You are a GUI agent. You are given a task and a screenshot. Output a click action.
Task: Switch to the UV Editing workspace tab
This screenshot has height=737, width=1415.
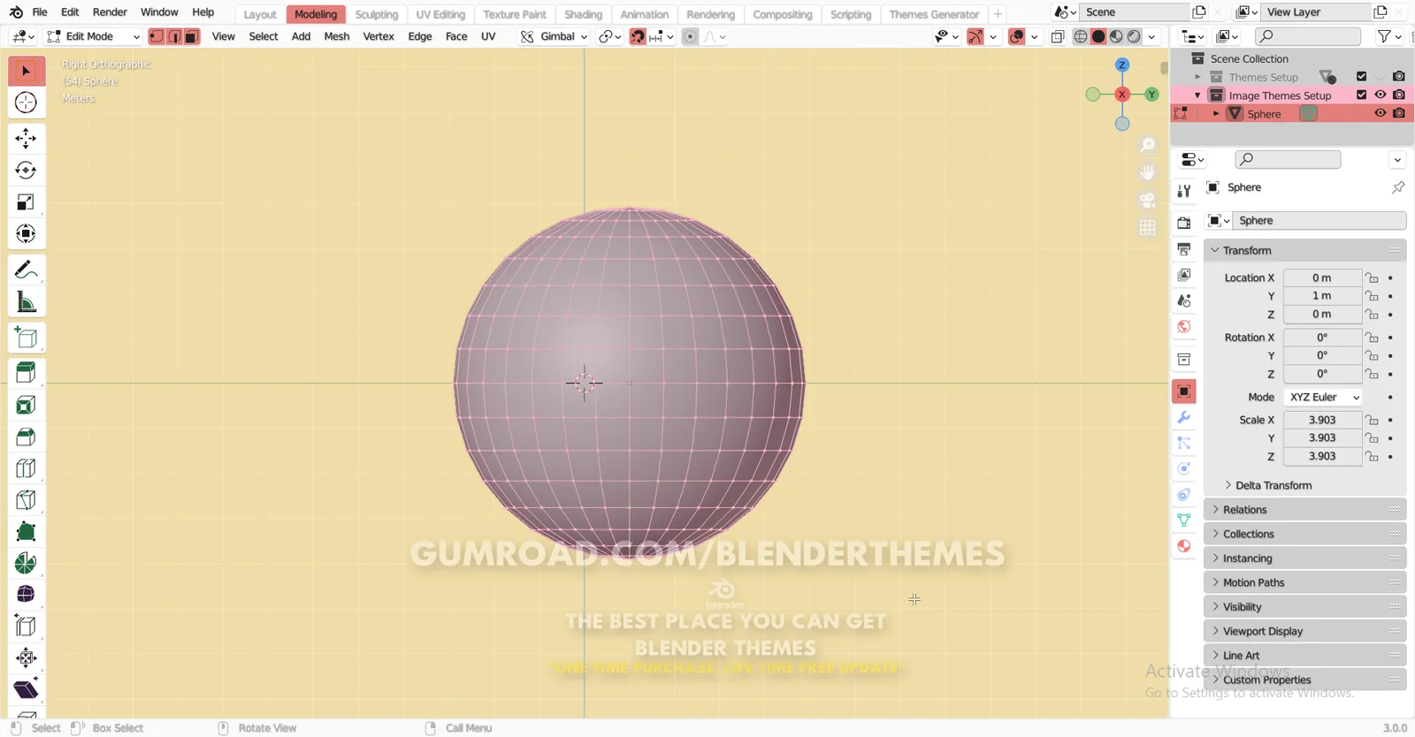tap(440, 14)
